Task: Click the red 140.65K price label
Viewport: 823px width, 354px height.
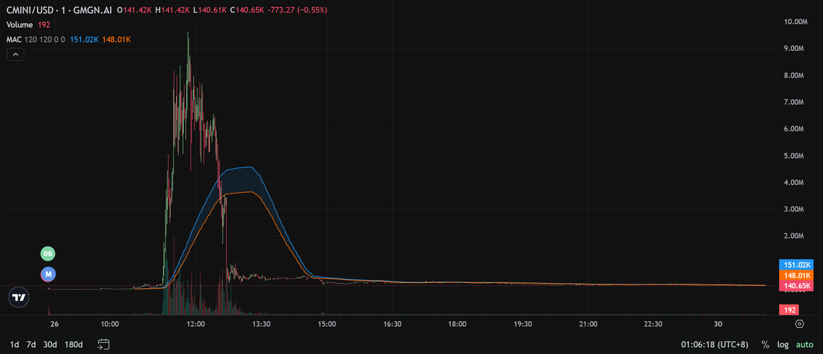Action: click(x=796, y=285)
